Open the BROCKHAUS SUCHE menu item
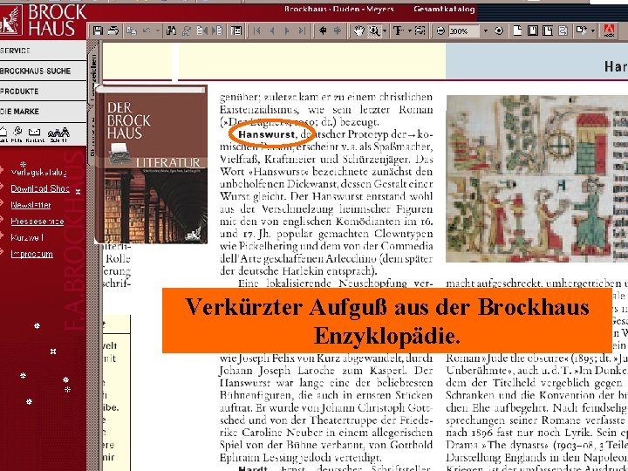 (x=43, y=71)
